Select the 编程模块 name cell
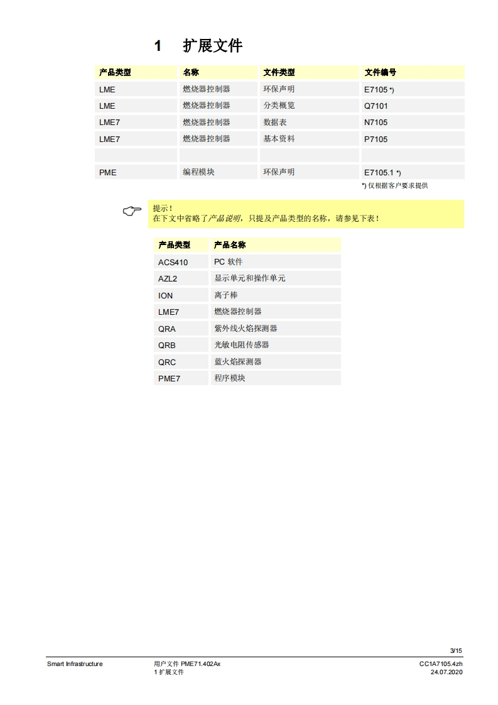 (198, 172)
